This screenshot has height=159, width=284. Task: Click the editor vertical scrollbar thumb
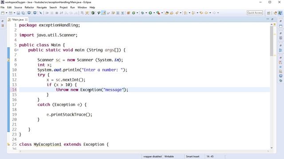click(x=272, y=41)
